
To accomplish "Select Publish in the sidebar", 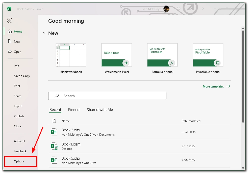I will (x=19, y=116).
